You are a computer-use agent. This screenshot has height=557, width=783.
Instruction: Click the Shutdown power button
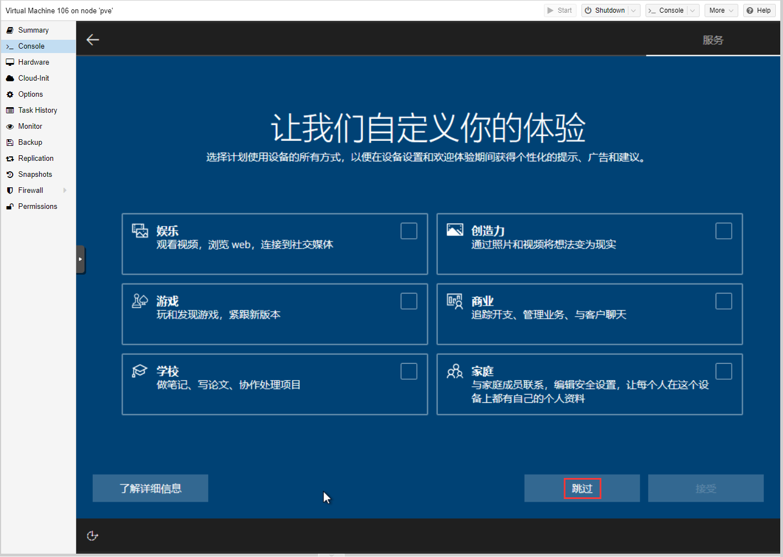[605, 10]
